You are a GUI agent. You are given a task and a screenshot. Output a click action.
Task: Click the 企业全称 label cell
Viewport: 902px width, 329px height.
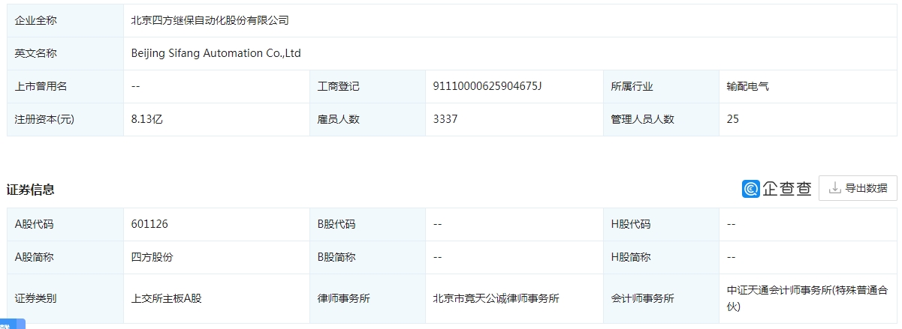pyautogui.click(x=36, y=21)
